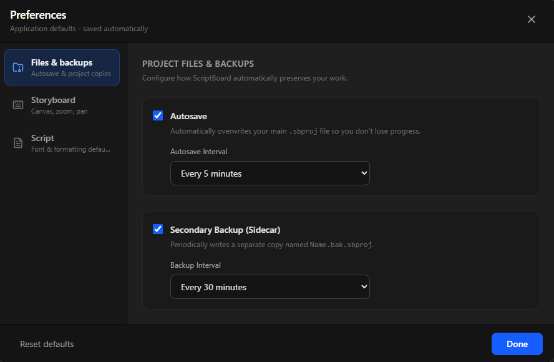Click the Autosave Interval field label
This screenshot has width=554, height=362.
[198, 152]
